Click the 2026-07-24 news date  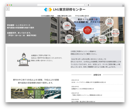75,93
